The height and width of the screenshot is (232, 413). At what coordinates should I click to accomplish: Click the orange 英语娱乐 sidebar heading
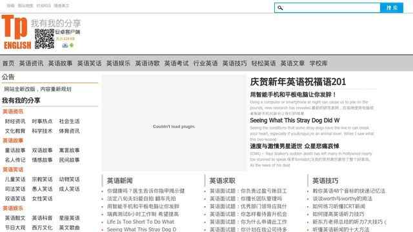pyautogui.click(x=13, y=208)
